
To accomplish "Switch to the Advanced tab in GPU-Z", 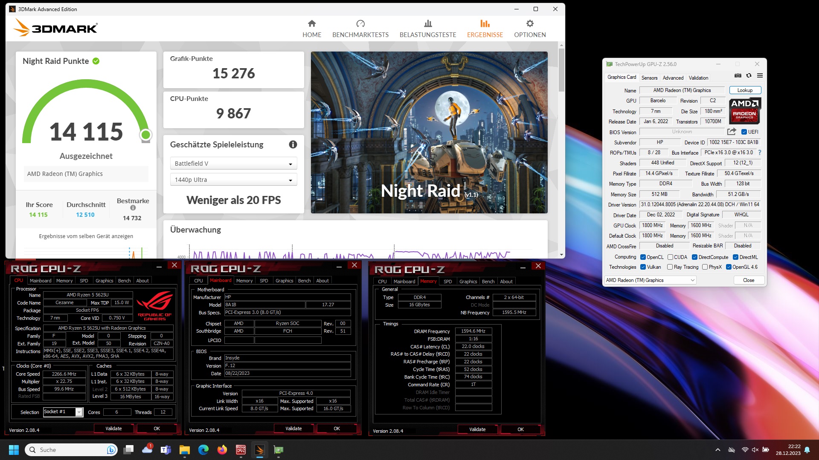I will pyautogui.click(x=673, y=78).
